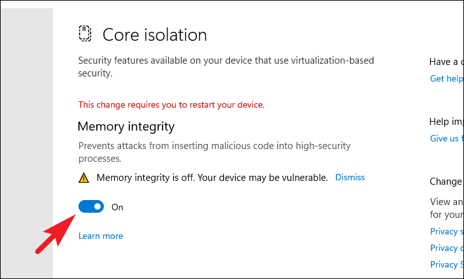
Task: Open the Get help link
Action: point(446,78)
